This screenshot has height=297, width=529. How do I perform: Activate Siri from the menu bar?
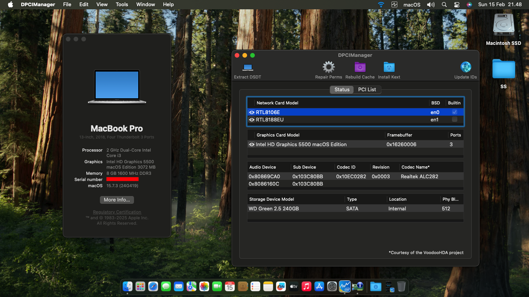click(x=469, y=4)
